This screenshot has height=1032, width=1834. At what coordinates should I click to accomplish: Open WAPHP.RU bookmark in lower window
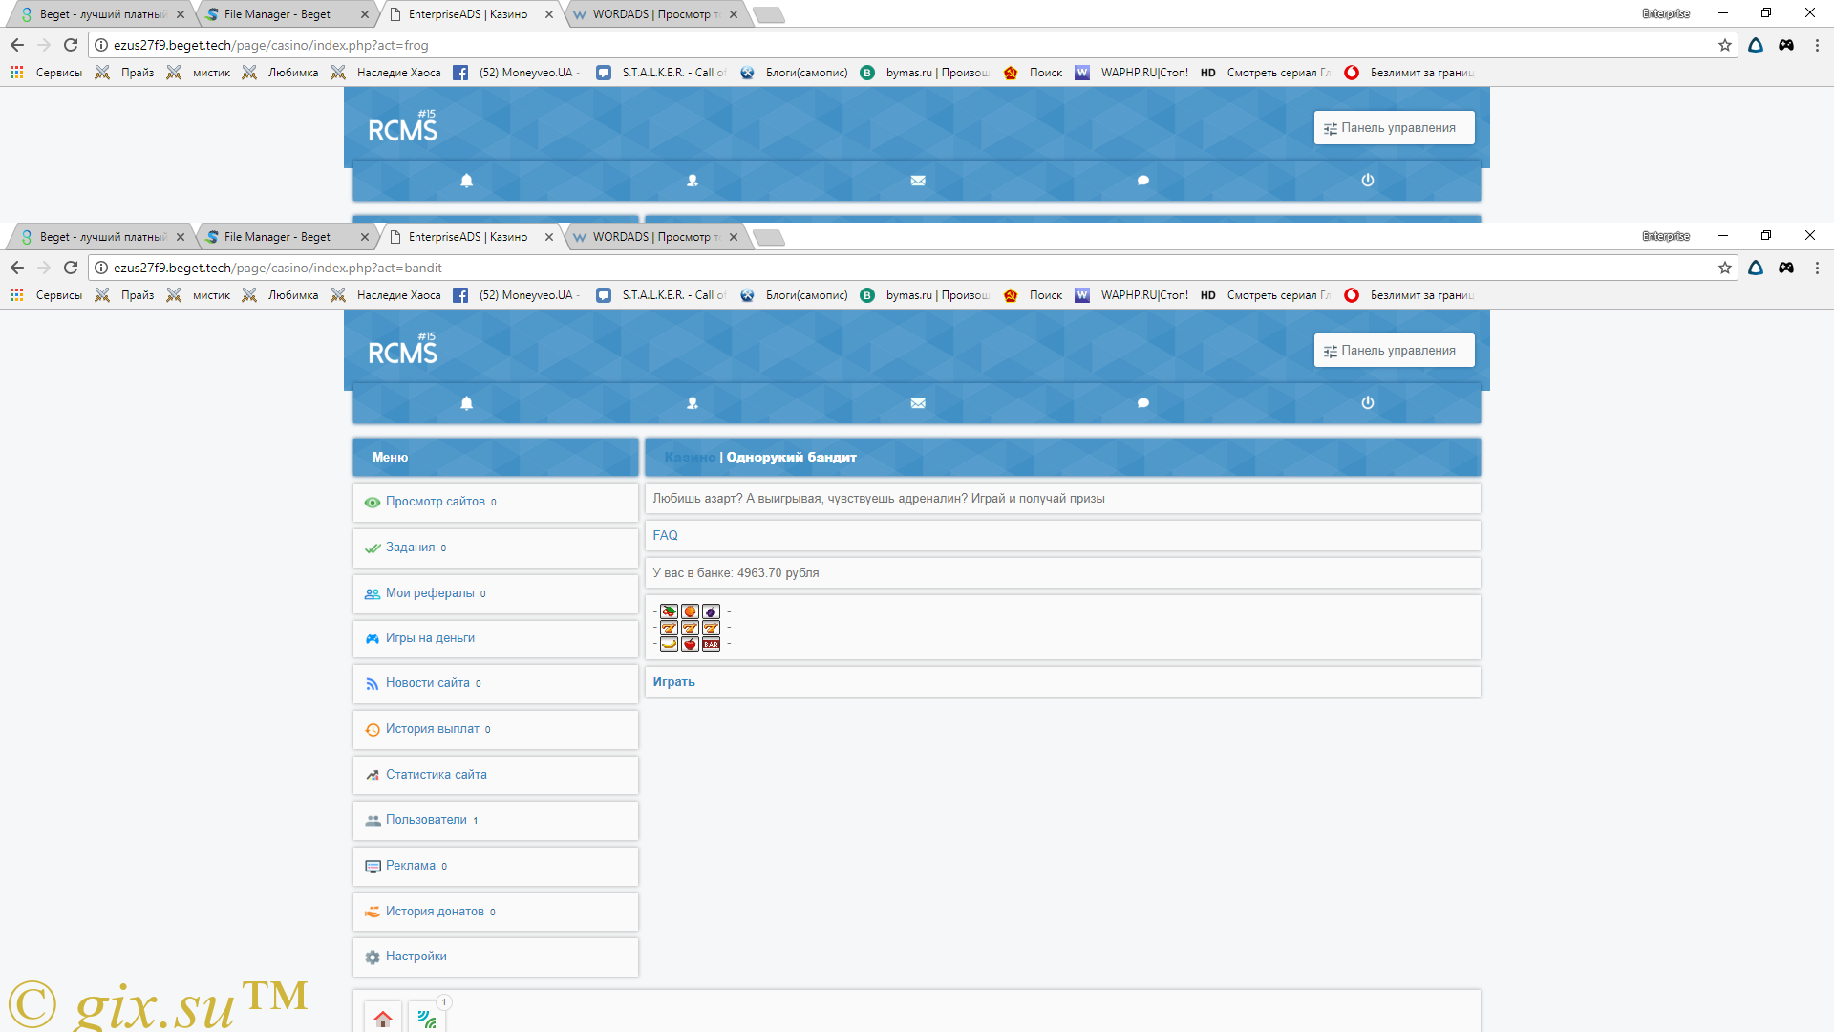click(x=1133, y=295)
